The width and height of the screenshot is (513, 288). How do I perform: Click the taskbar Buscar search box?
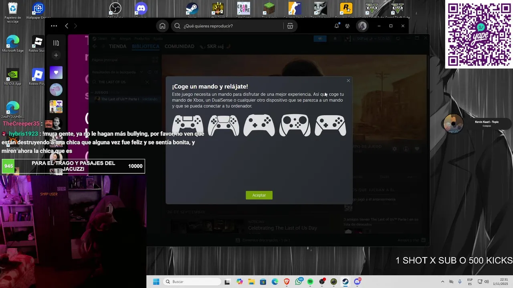coord(192,282)
